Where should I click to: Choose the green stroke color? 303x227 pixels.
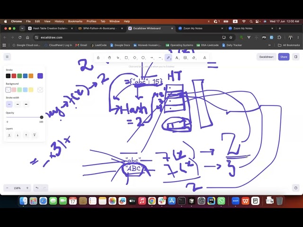pyautogui.click(x=19, y=76)
